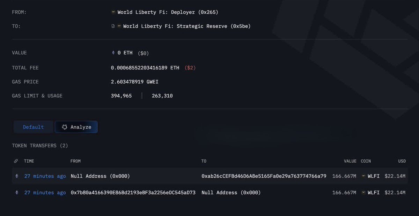Click the TO column header in transfers table
Viewport: 419px width, 216px height.
204,161
